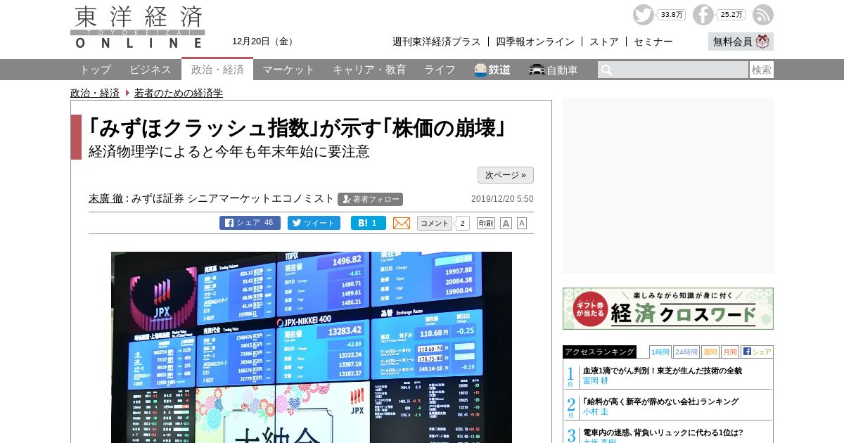Click the article date 2019/12/20 5:50

point(502,199)
